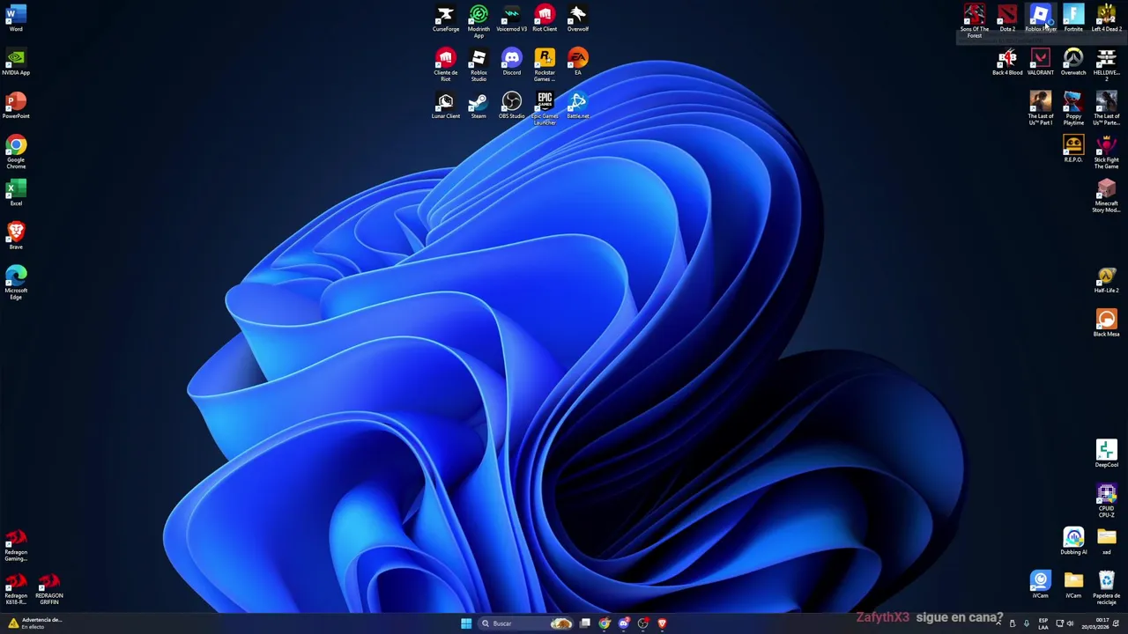
Task: Select the OBS Studio icon
Action: [511, 106]
